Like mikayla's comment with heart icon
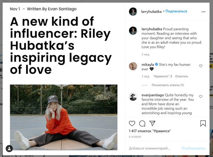The image size is (213, 157). click(x=201, y=66)
